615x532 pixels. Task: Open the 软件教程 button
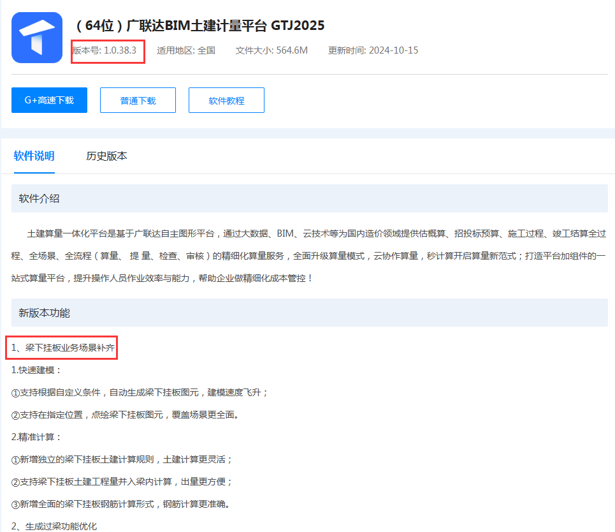pyautogui.click(x=226, y=101)
